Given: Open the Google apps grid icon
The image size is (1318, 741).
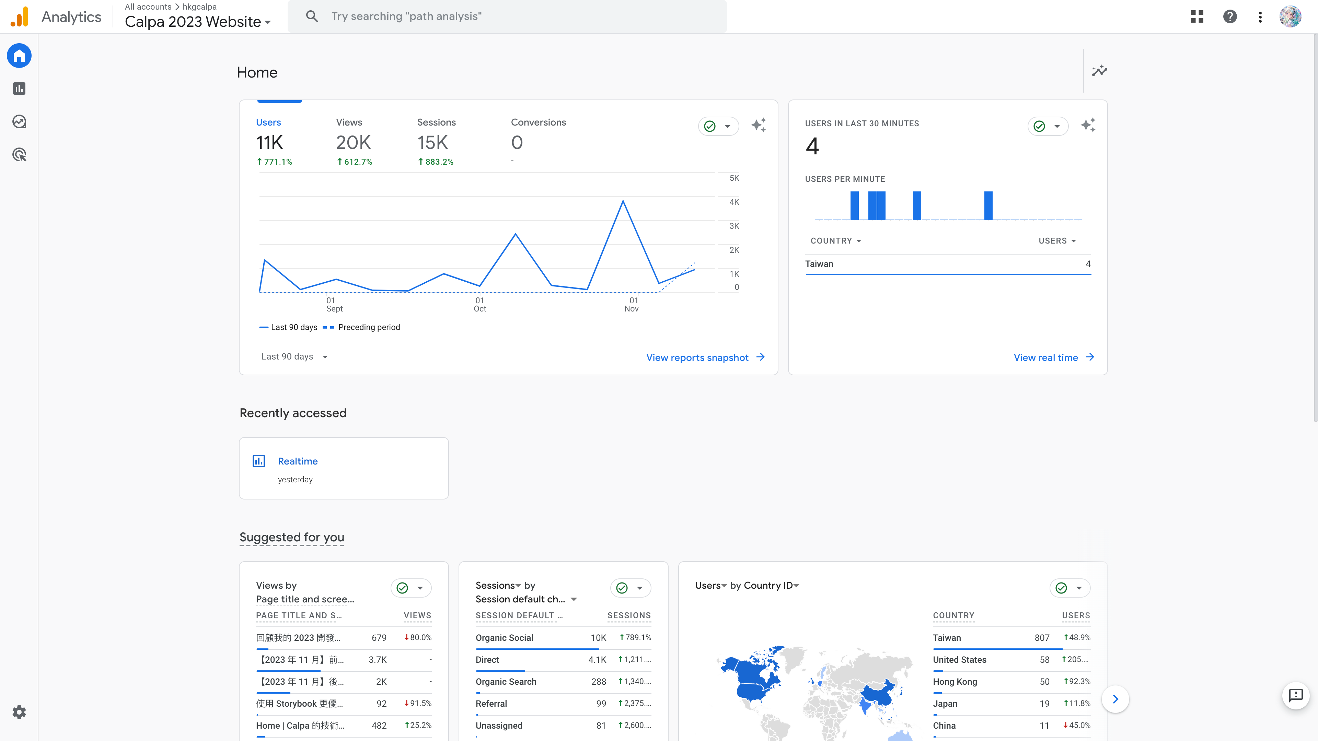Looking at the screenshot, I should coord(1197,16).
